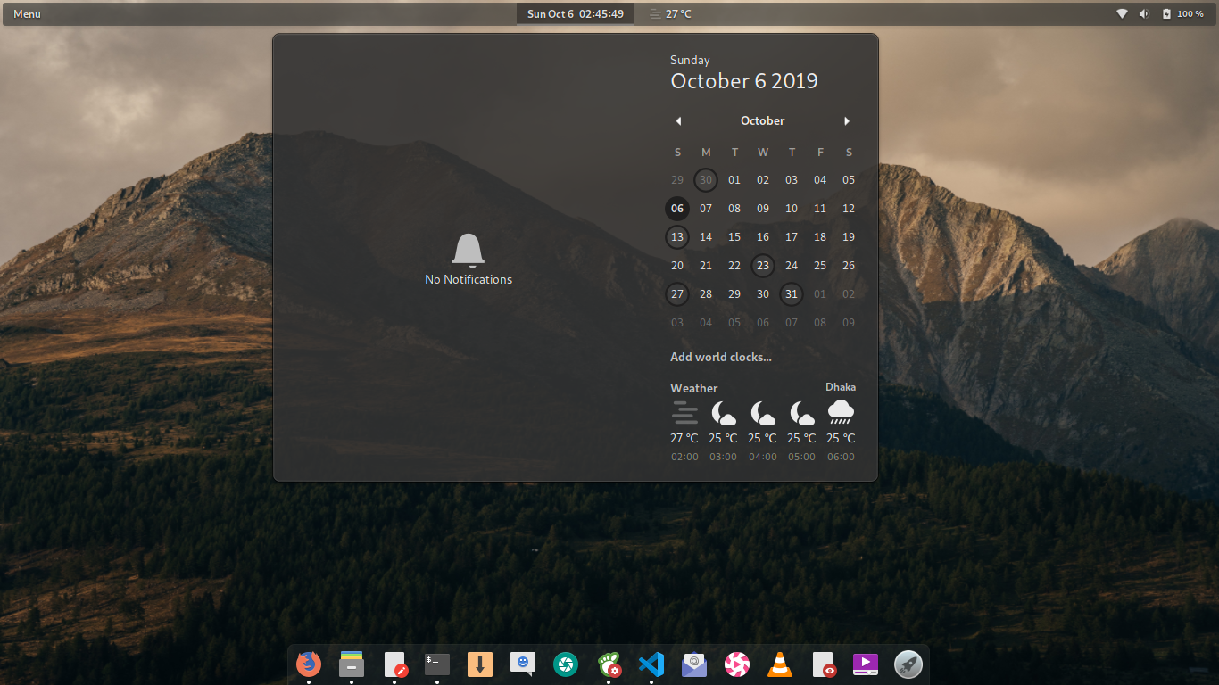Open the pink circular media player icon
This screenshot has height=685, width=1219.
tap(737, 664)
